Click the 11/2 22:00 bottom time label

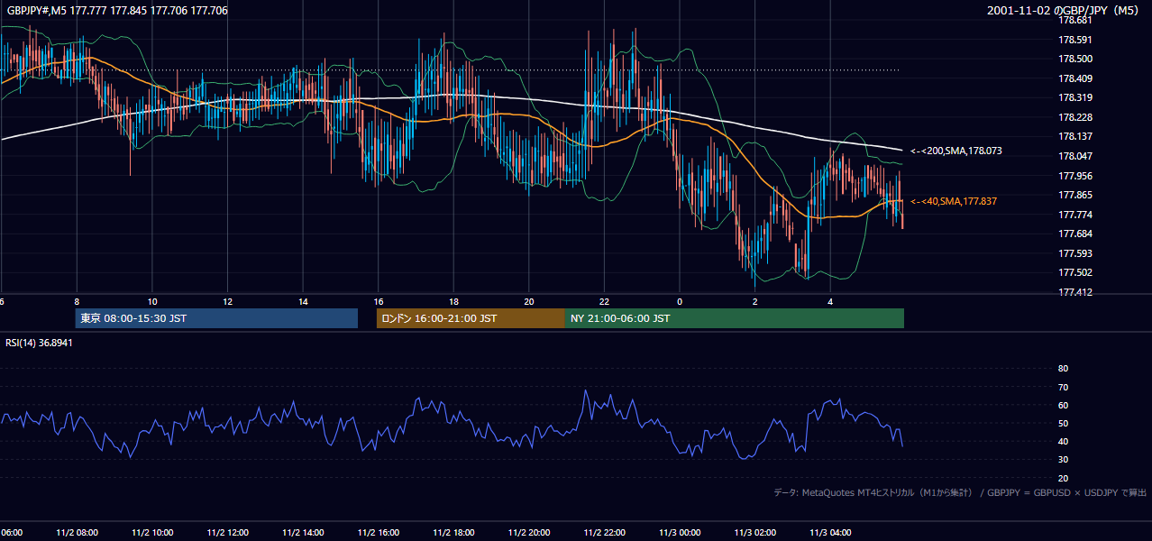tap(606, 533)
